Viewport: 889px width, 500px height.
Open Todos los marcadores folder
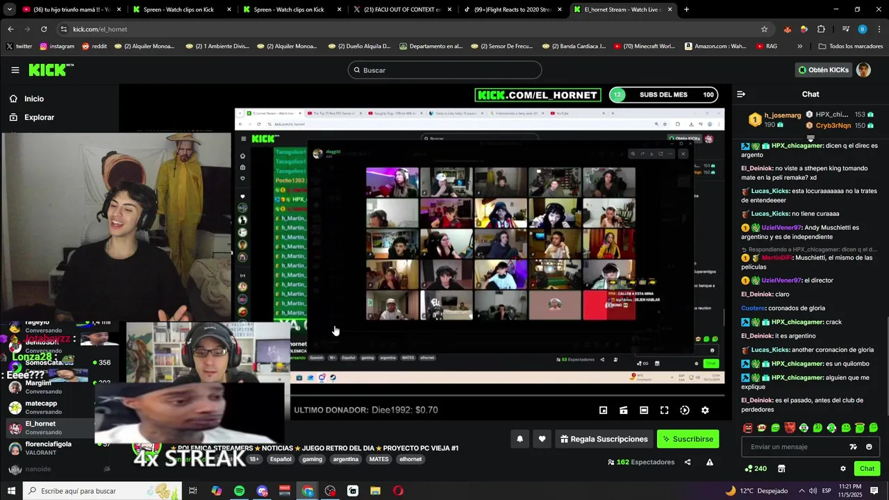[851, 47]
